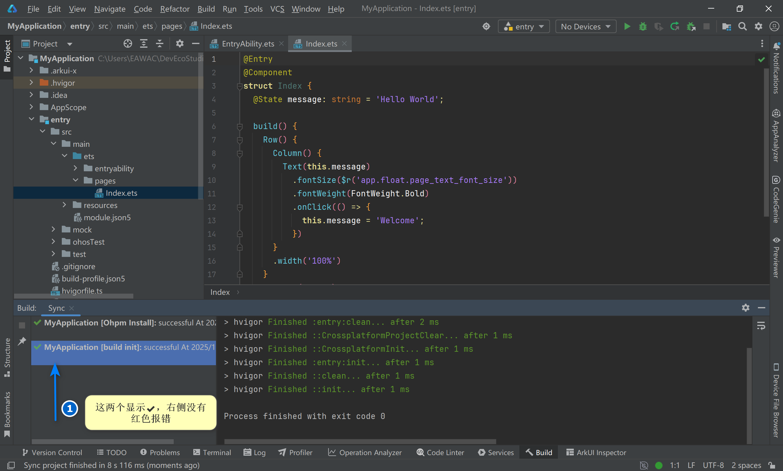Viewport: 783px width, 471px height.
Task: Open the No Devices dropdown
Action: point(586,26)
